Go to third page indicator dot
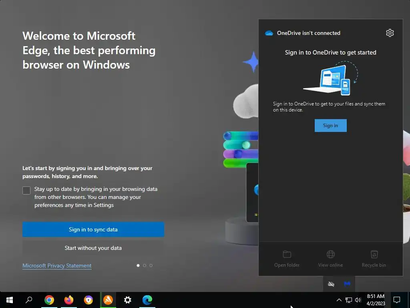Screen dimensions: 410x308 point(151,265)
